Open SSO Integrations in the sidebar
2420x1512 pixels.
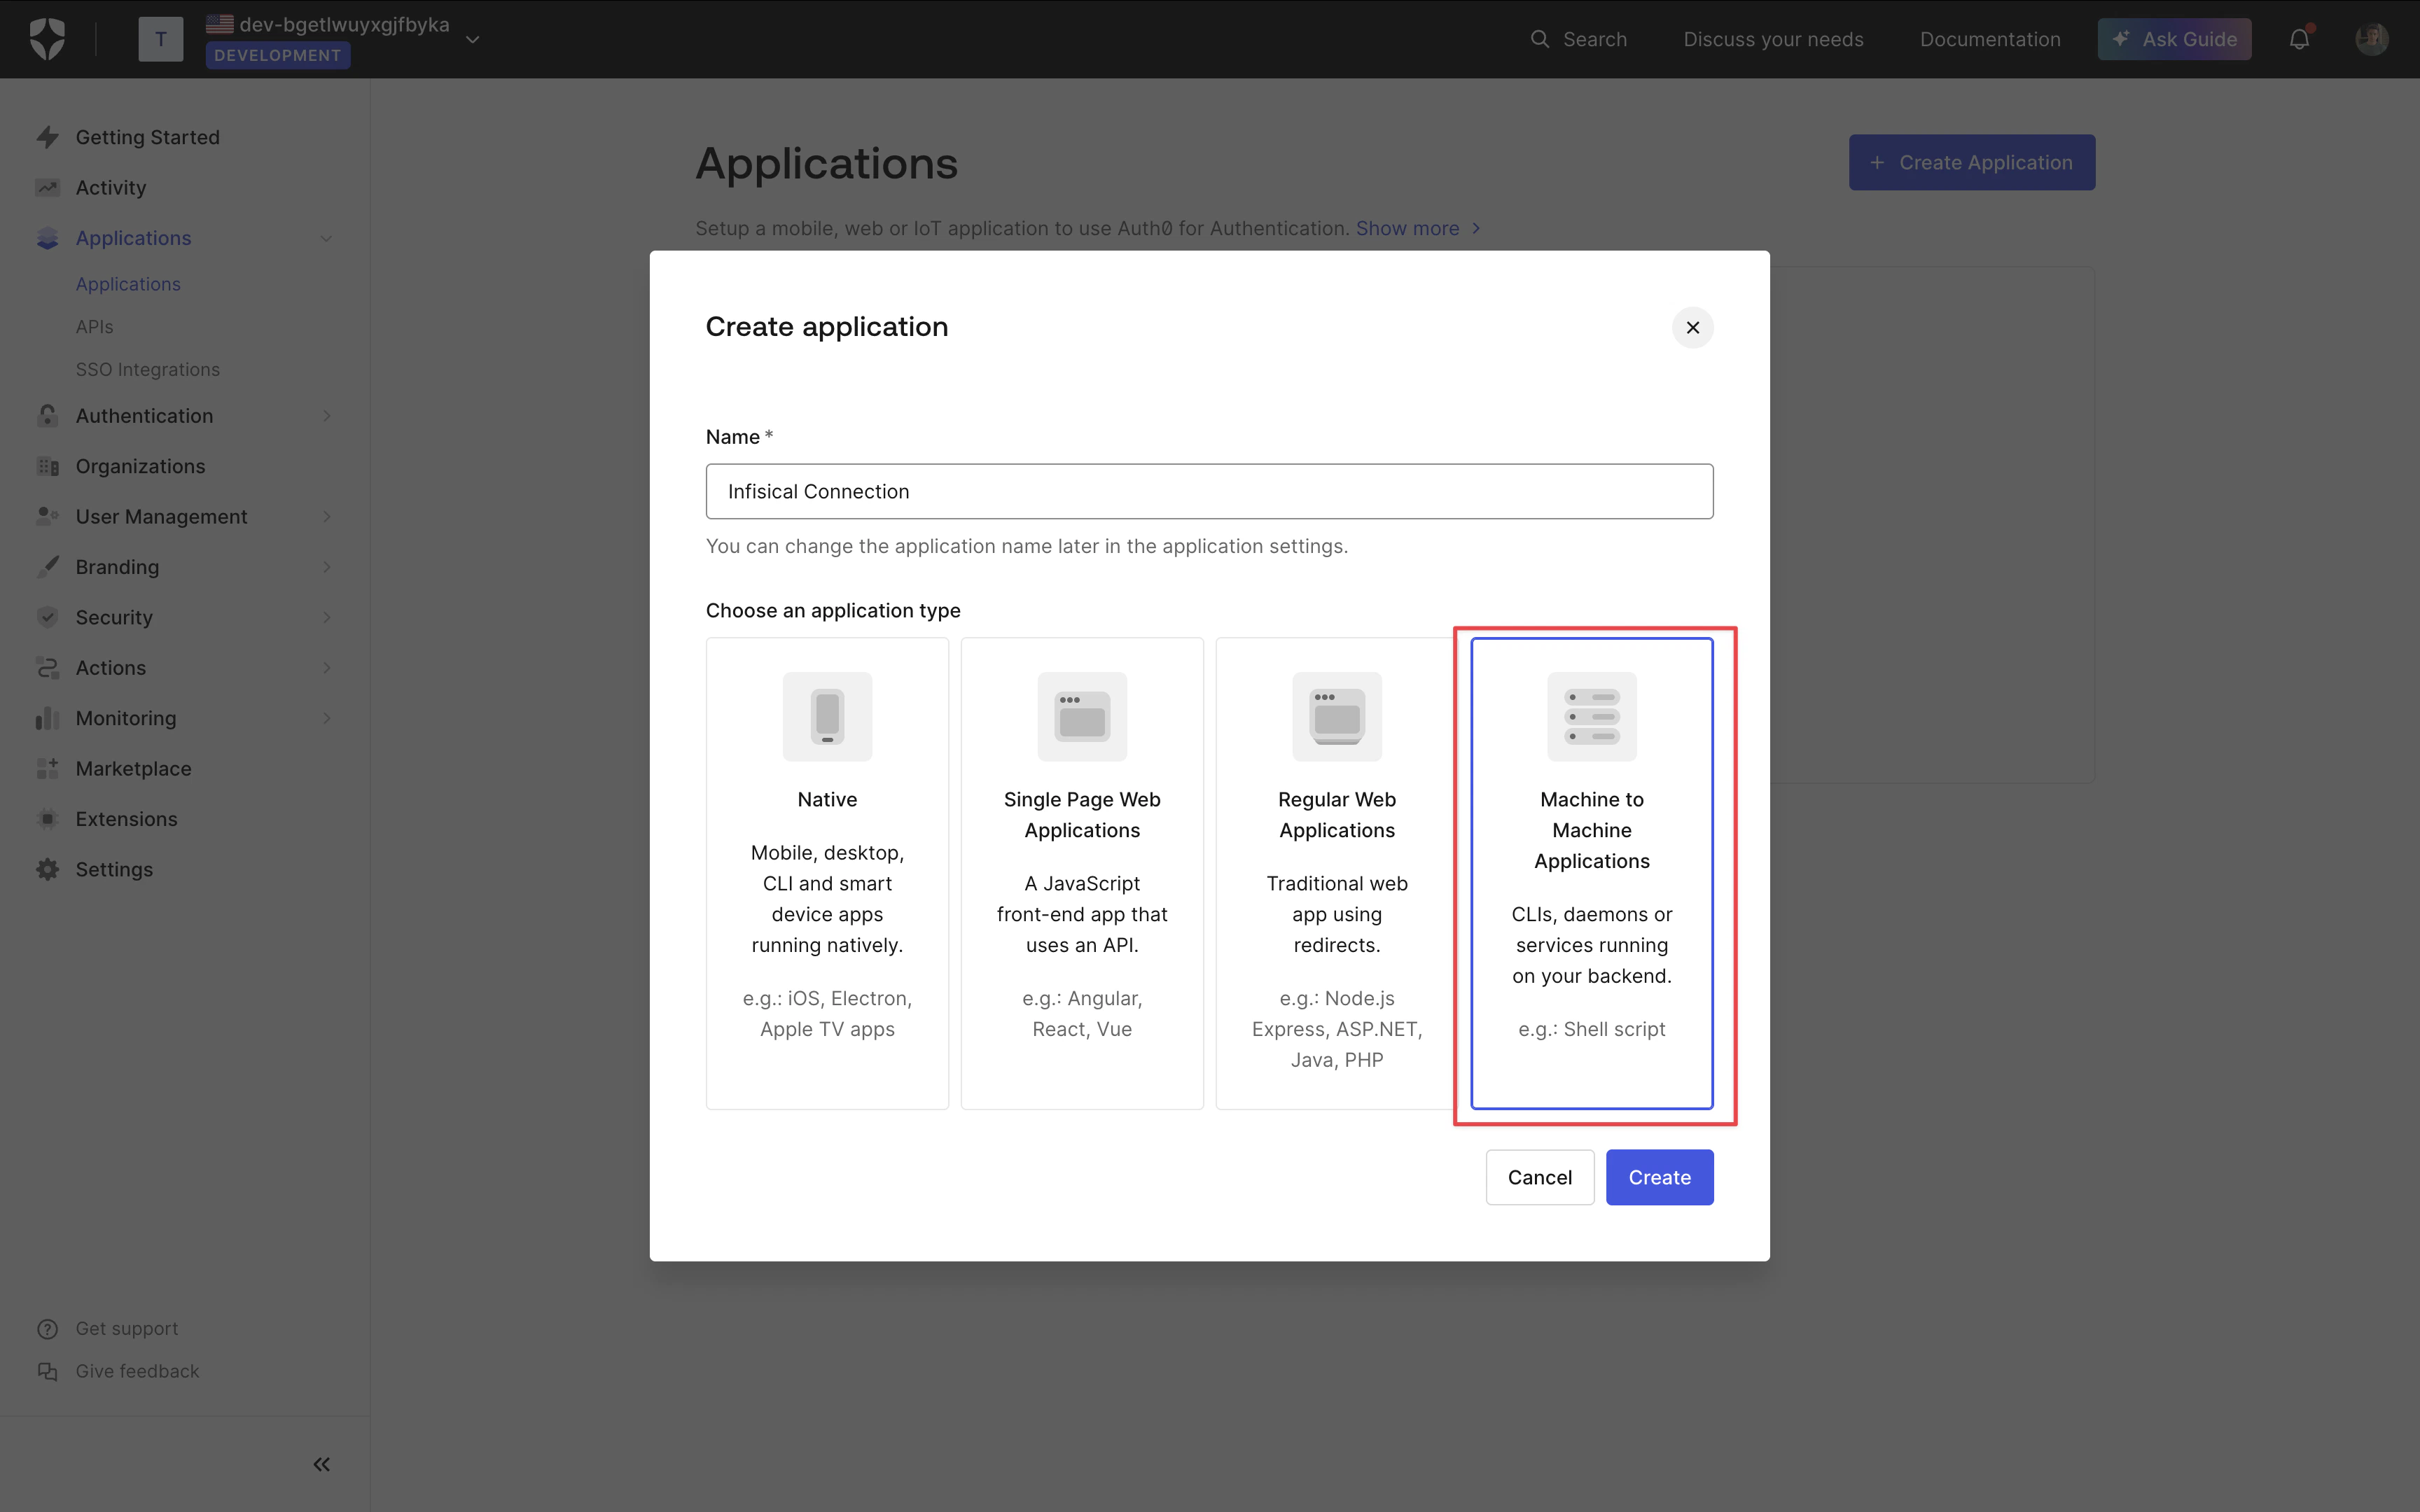(148, 369)
